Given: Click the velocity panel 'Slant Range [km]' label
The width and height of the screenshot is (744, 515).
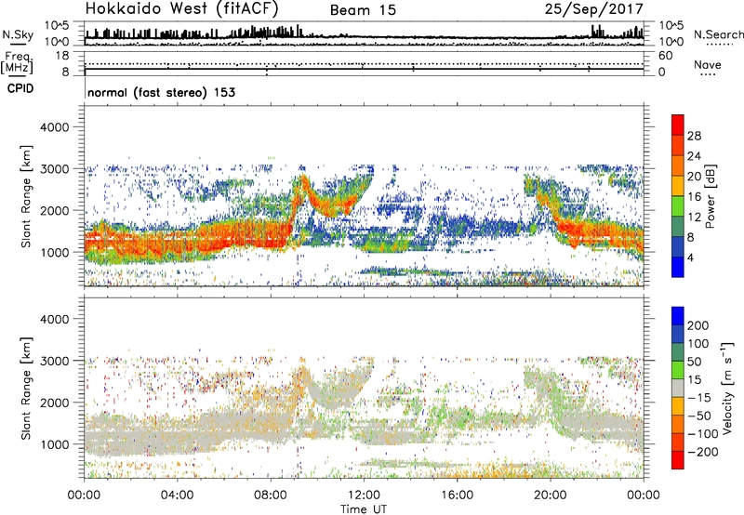Looking at the screenshot, I should point(26,389).
